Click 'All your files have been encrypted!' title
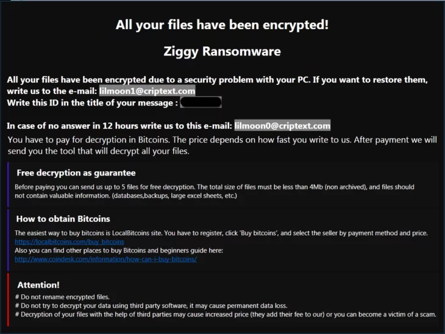Viewport: 445px width, 334px height. click(222, 25)
